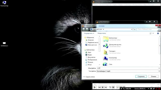Click the VLC seek bar
The height and width of the screenshot is (90, 161).
(127, 84)
